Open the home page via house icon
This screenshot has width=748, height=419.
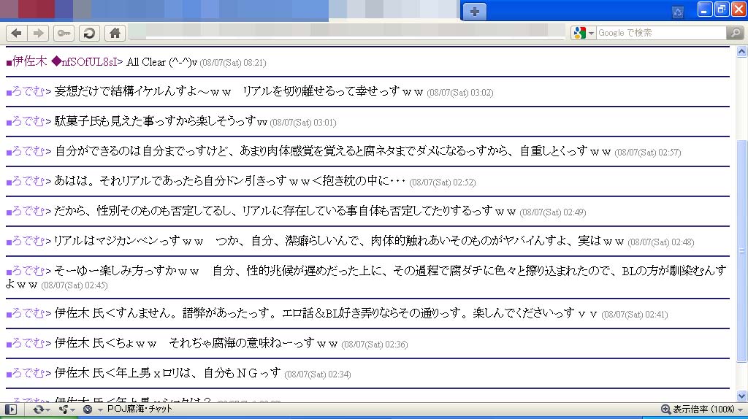[x=115, y=33]
